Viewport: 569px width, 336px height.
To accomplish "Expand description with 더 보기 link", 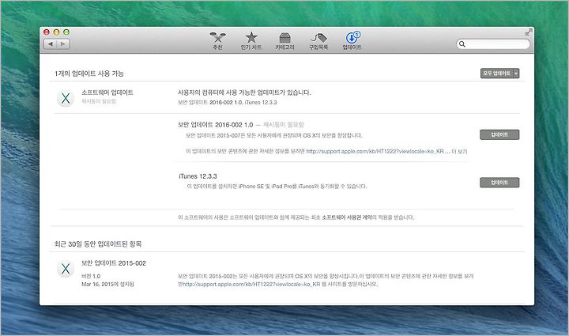I will pyautogui.click(x=459, y=151).
